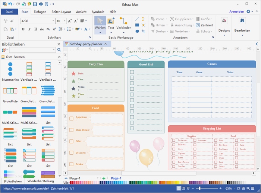Image resolution: width=261 pixels, height=193 pixels.
Task: Switch to the Symbole tab
Action: point(98,12)
